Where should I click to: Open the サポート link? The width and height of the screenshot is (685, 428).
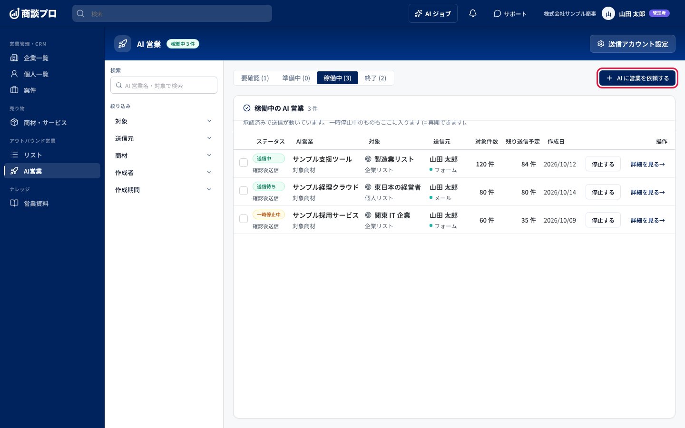[x=510, y=13]
